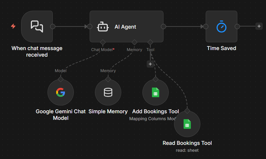The image size is (266, 159).
Task: Click the robot icon in AI Agent node
Action: click(102, 27)
